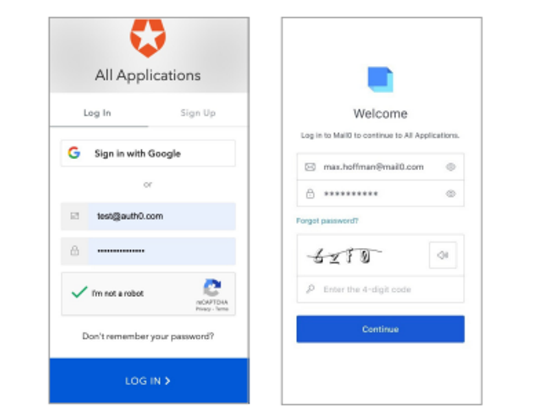The width and height of the screenshot is (536, 420).
Task: Toggle the I'm not a robot checkbox
Action: pyautogui.click(x=80, y=293)
